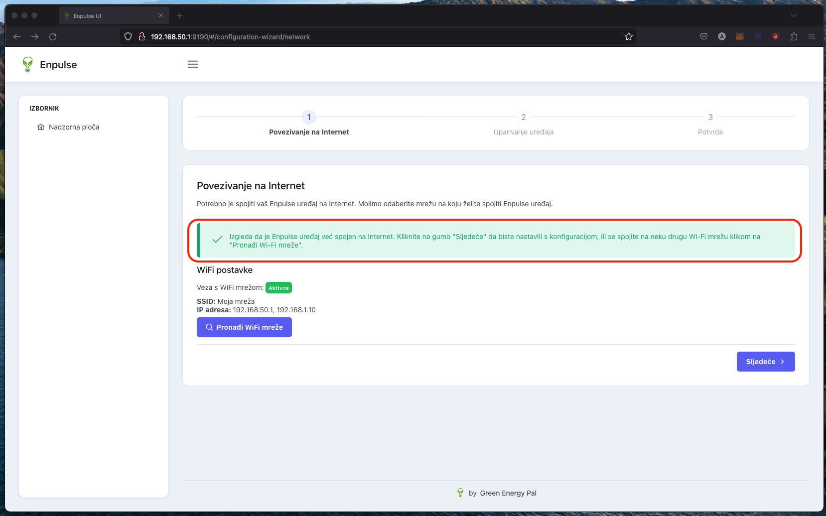Image resolution: width=826 pixels, height=516 pixels.
Task: Open the list-all-tabs chevron
Action: pos(793,15)
